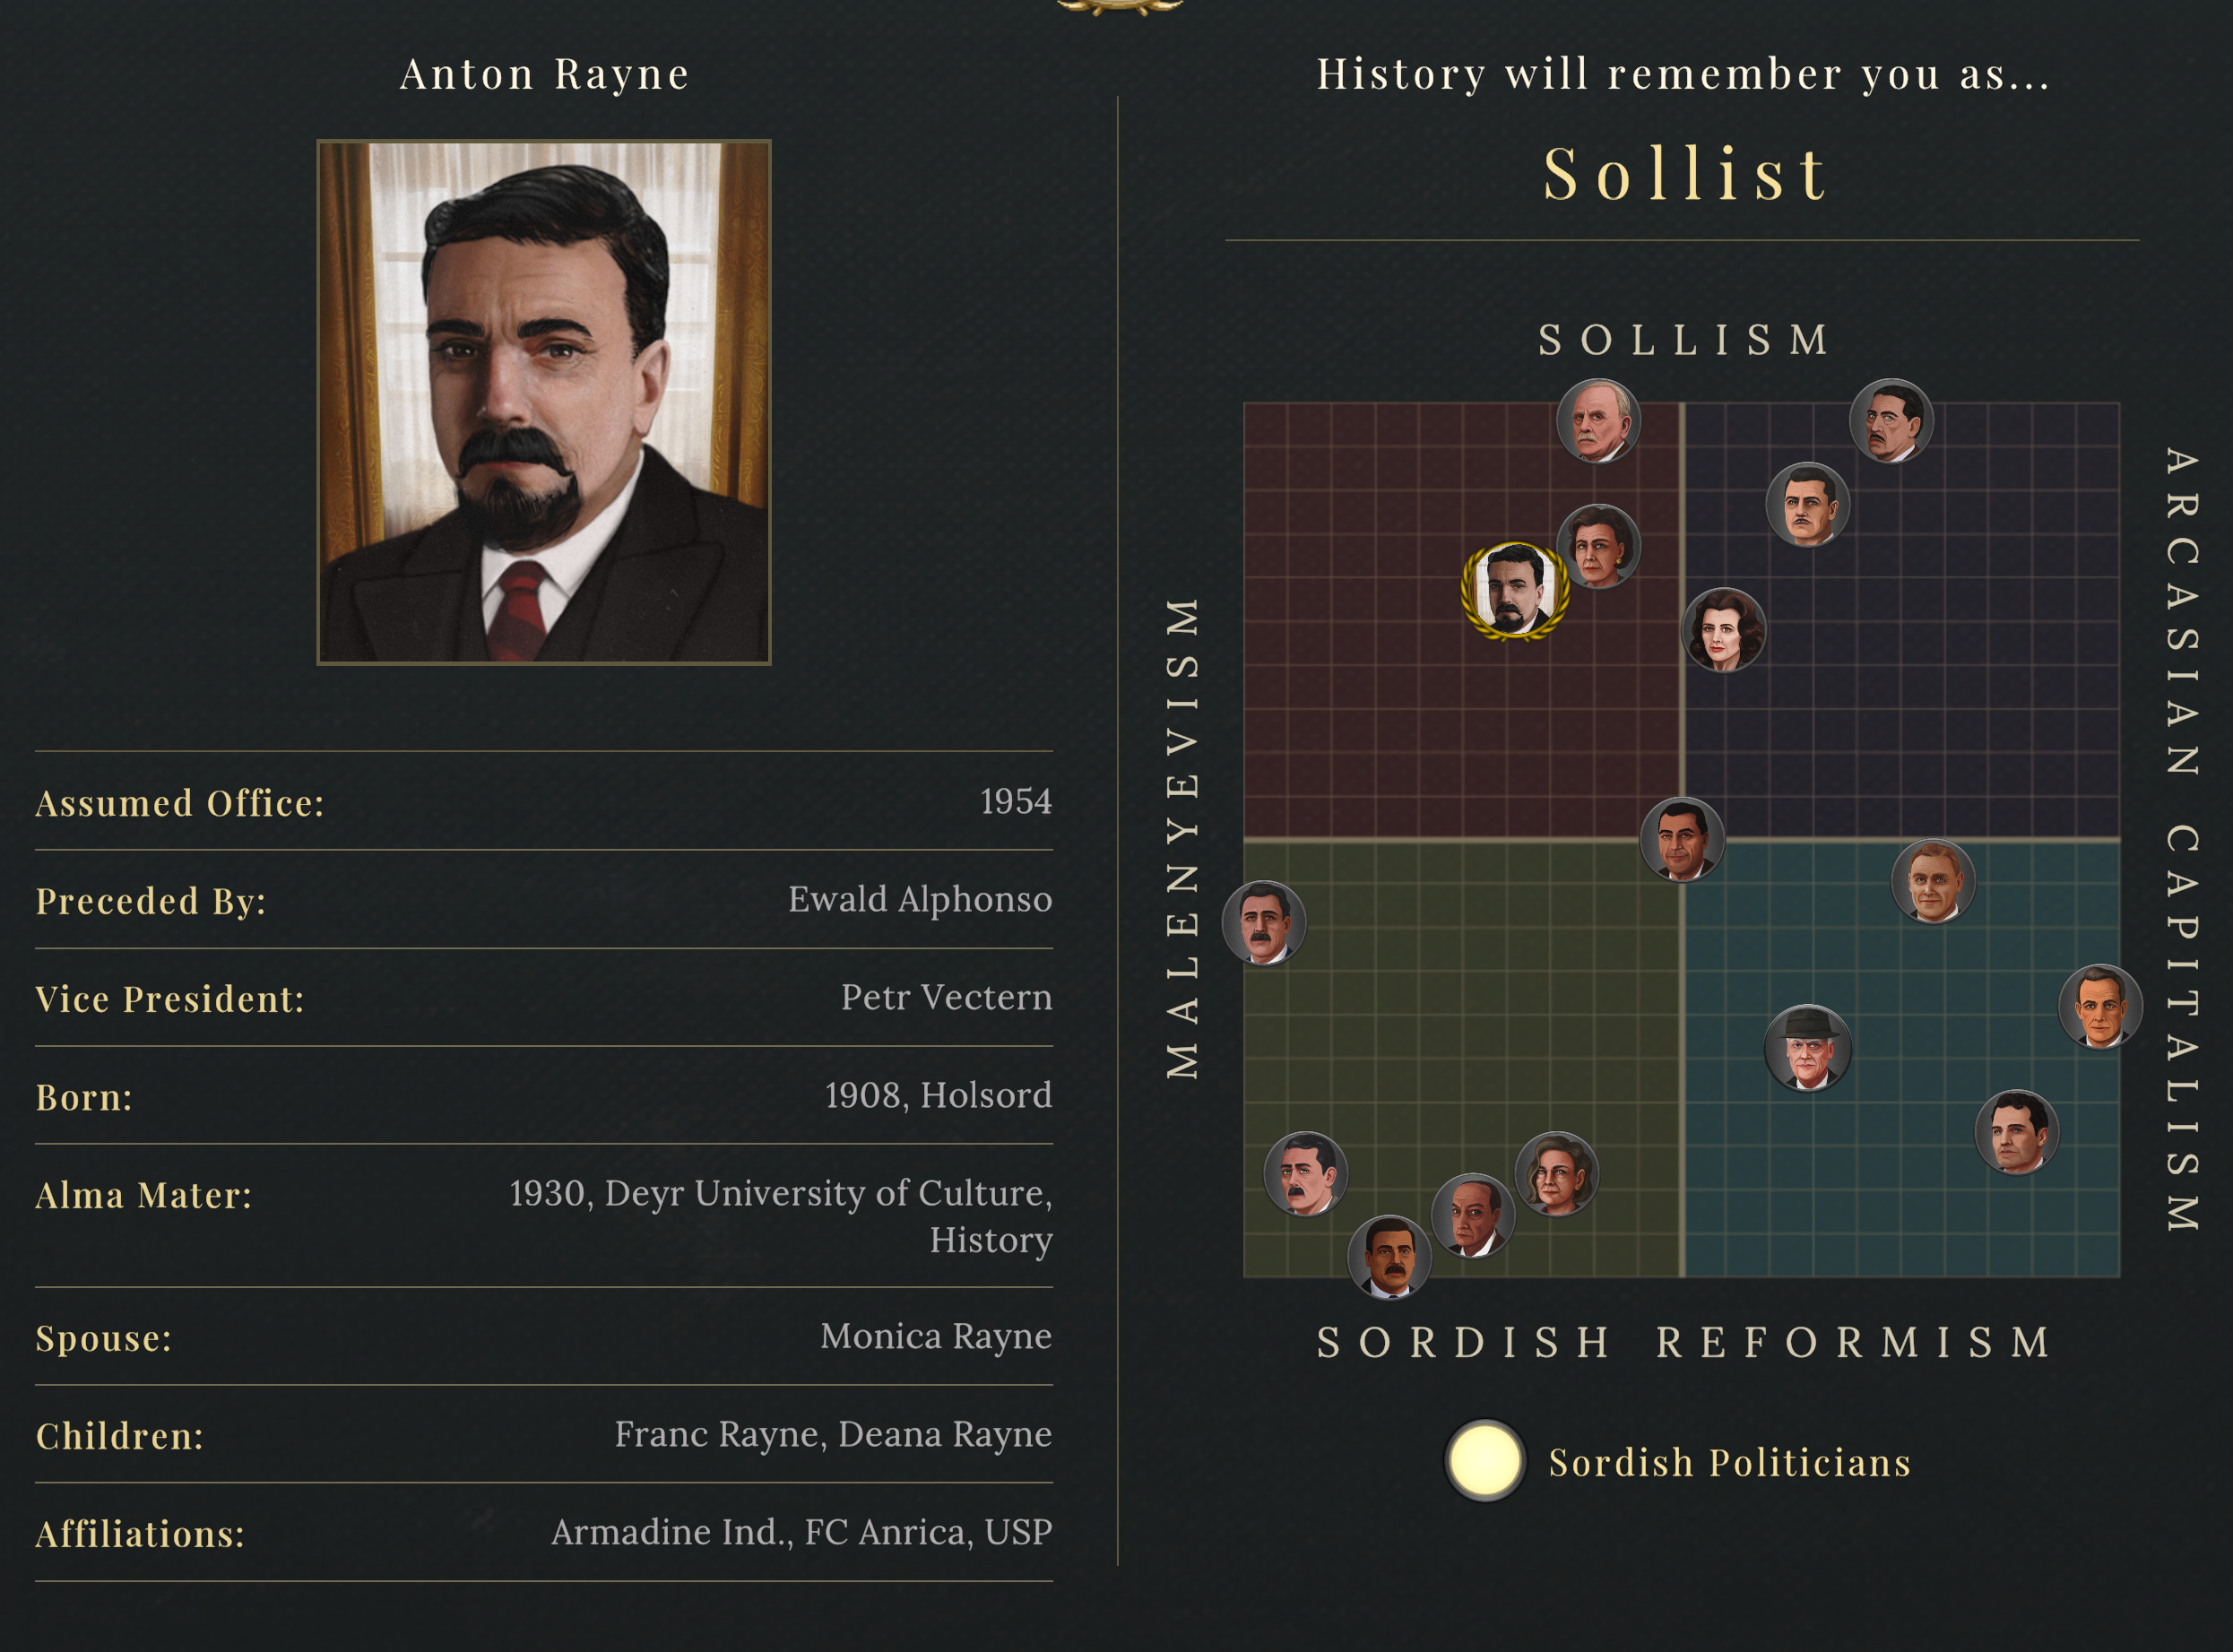Image resolution: width=2233 pixels, height=1652 pixels.
Task: Click the 'Alma Mater:' label
Action: tap(144, 1195)
